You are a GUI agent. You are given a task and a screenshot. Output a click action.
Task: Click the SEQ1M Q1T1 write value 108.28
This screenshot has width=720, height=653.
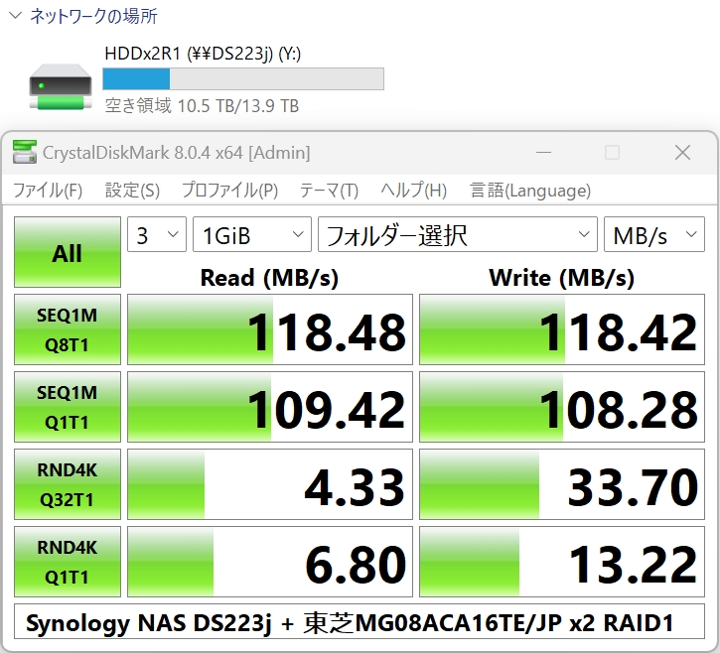pos(562,407)
